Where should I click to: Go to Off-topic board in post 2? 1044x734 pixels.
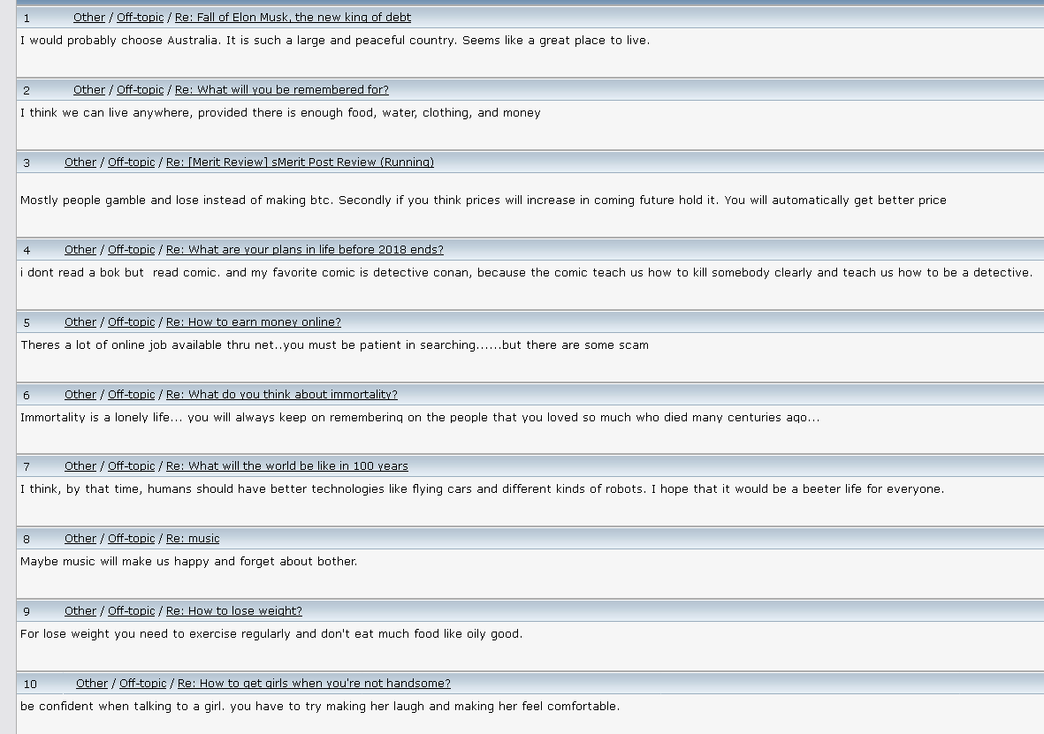pos(140,90)
